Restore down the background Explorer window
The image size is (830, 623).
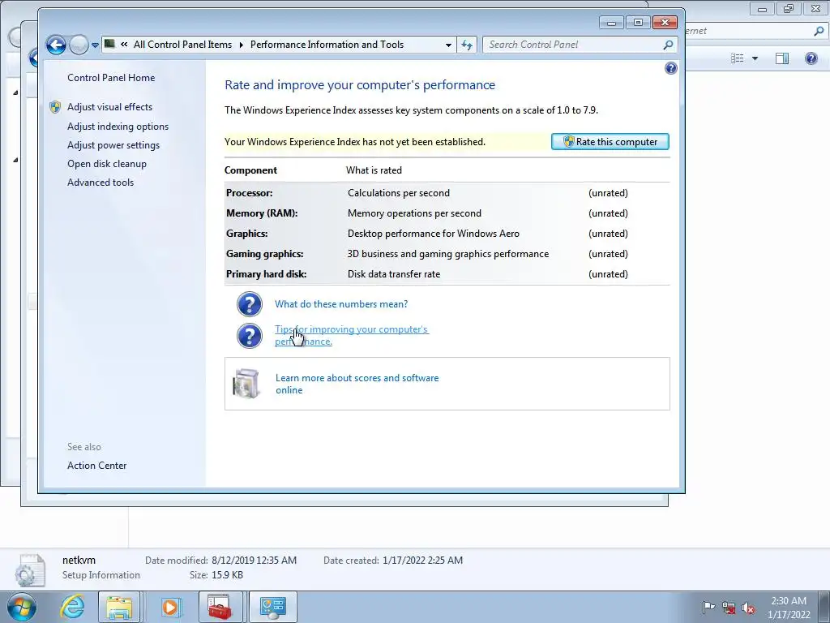789,8
